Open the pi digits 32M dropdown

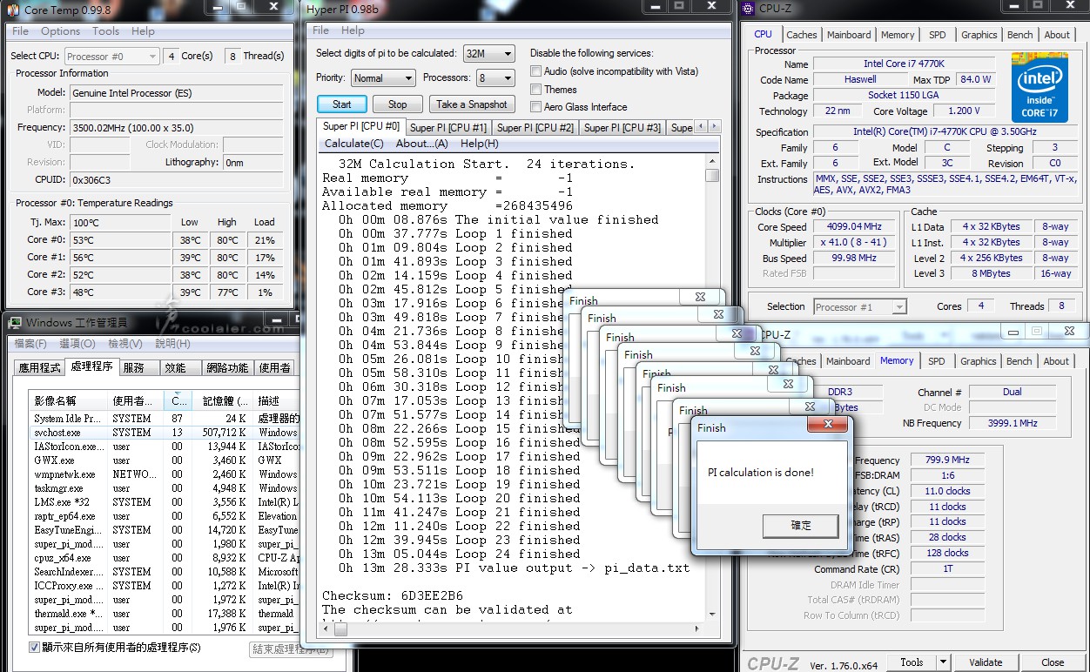pyautogui.click(x=488, y=53)
